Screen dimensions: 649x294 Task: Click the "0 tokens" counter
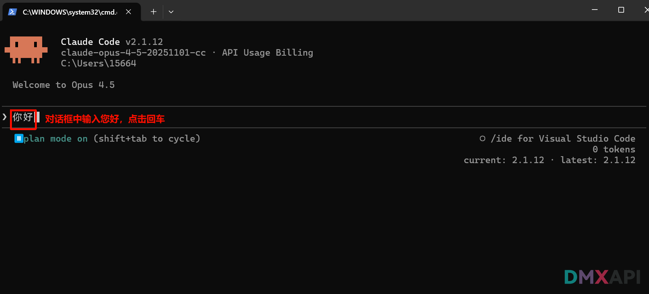point(614,149)
